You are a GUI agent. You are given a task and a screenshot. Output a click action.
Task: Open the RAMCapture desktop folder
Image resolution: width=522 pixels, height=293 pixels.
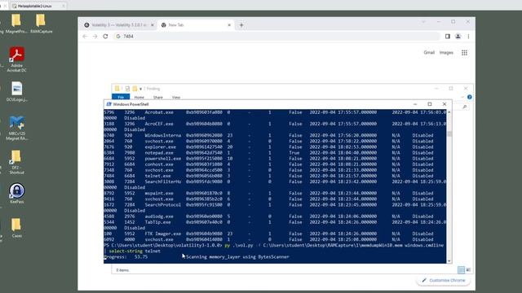coord(41,24)
